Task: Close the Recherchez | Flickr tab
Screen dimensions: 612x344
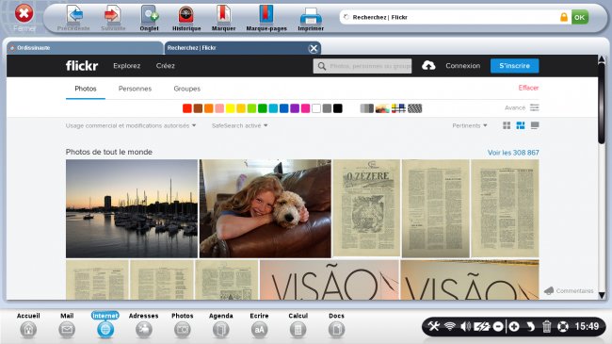Action: pos(313,48)
